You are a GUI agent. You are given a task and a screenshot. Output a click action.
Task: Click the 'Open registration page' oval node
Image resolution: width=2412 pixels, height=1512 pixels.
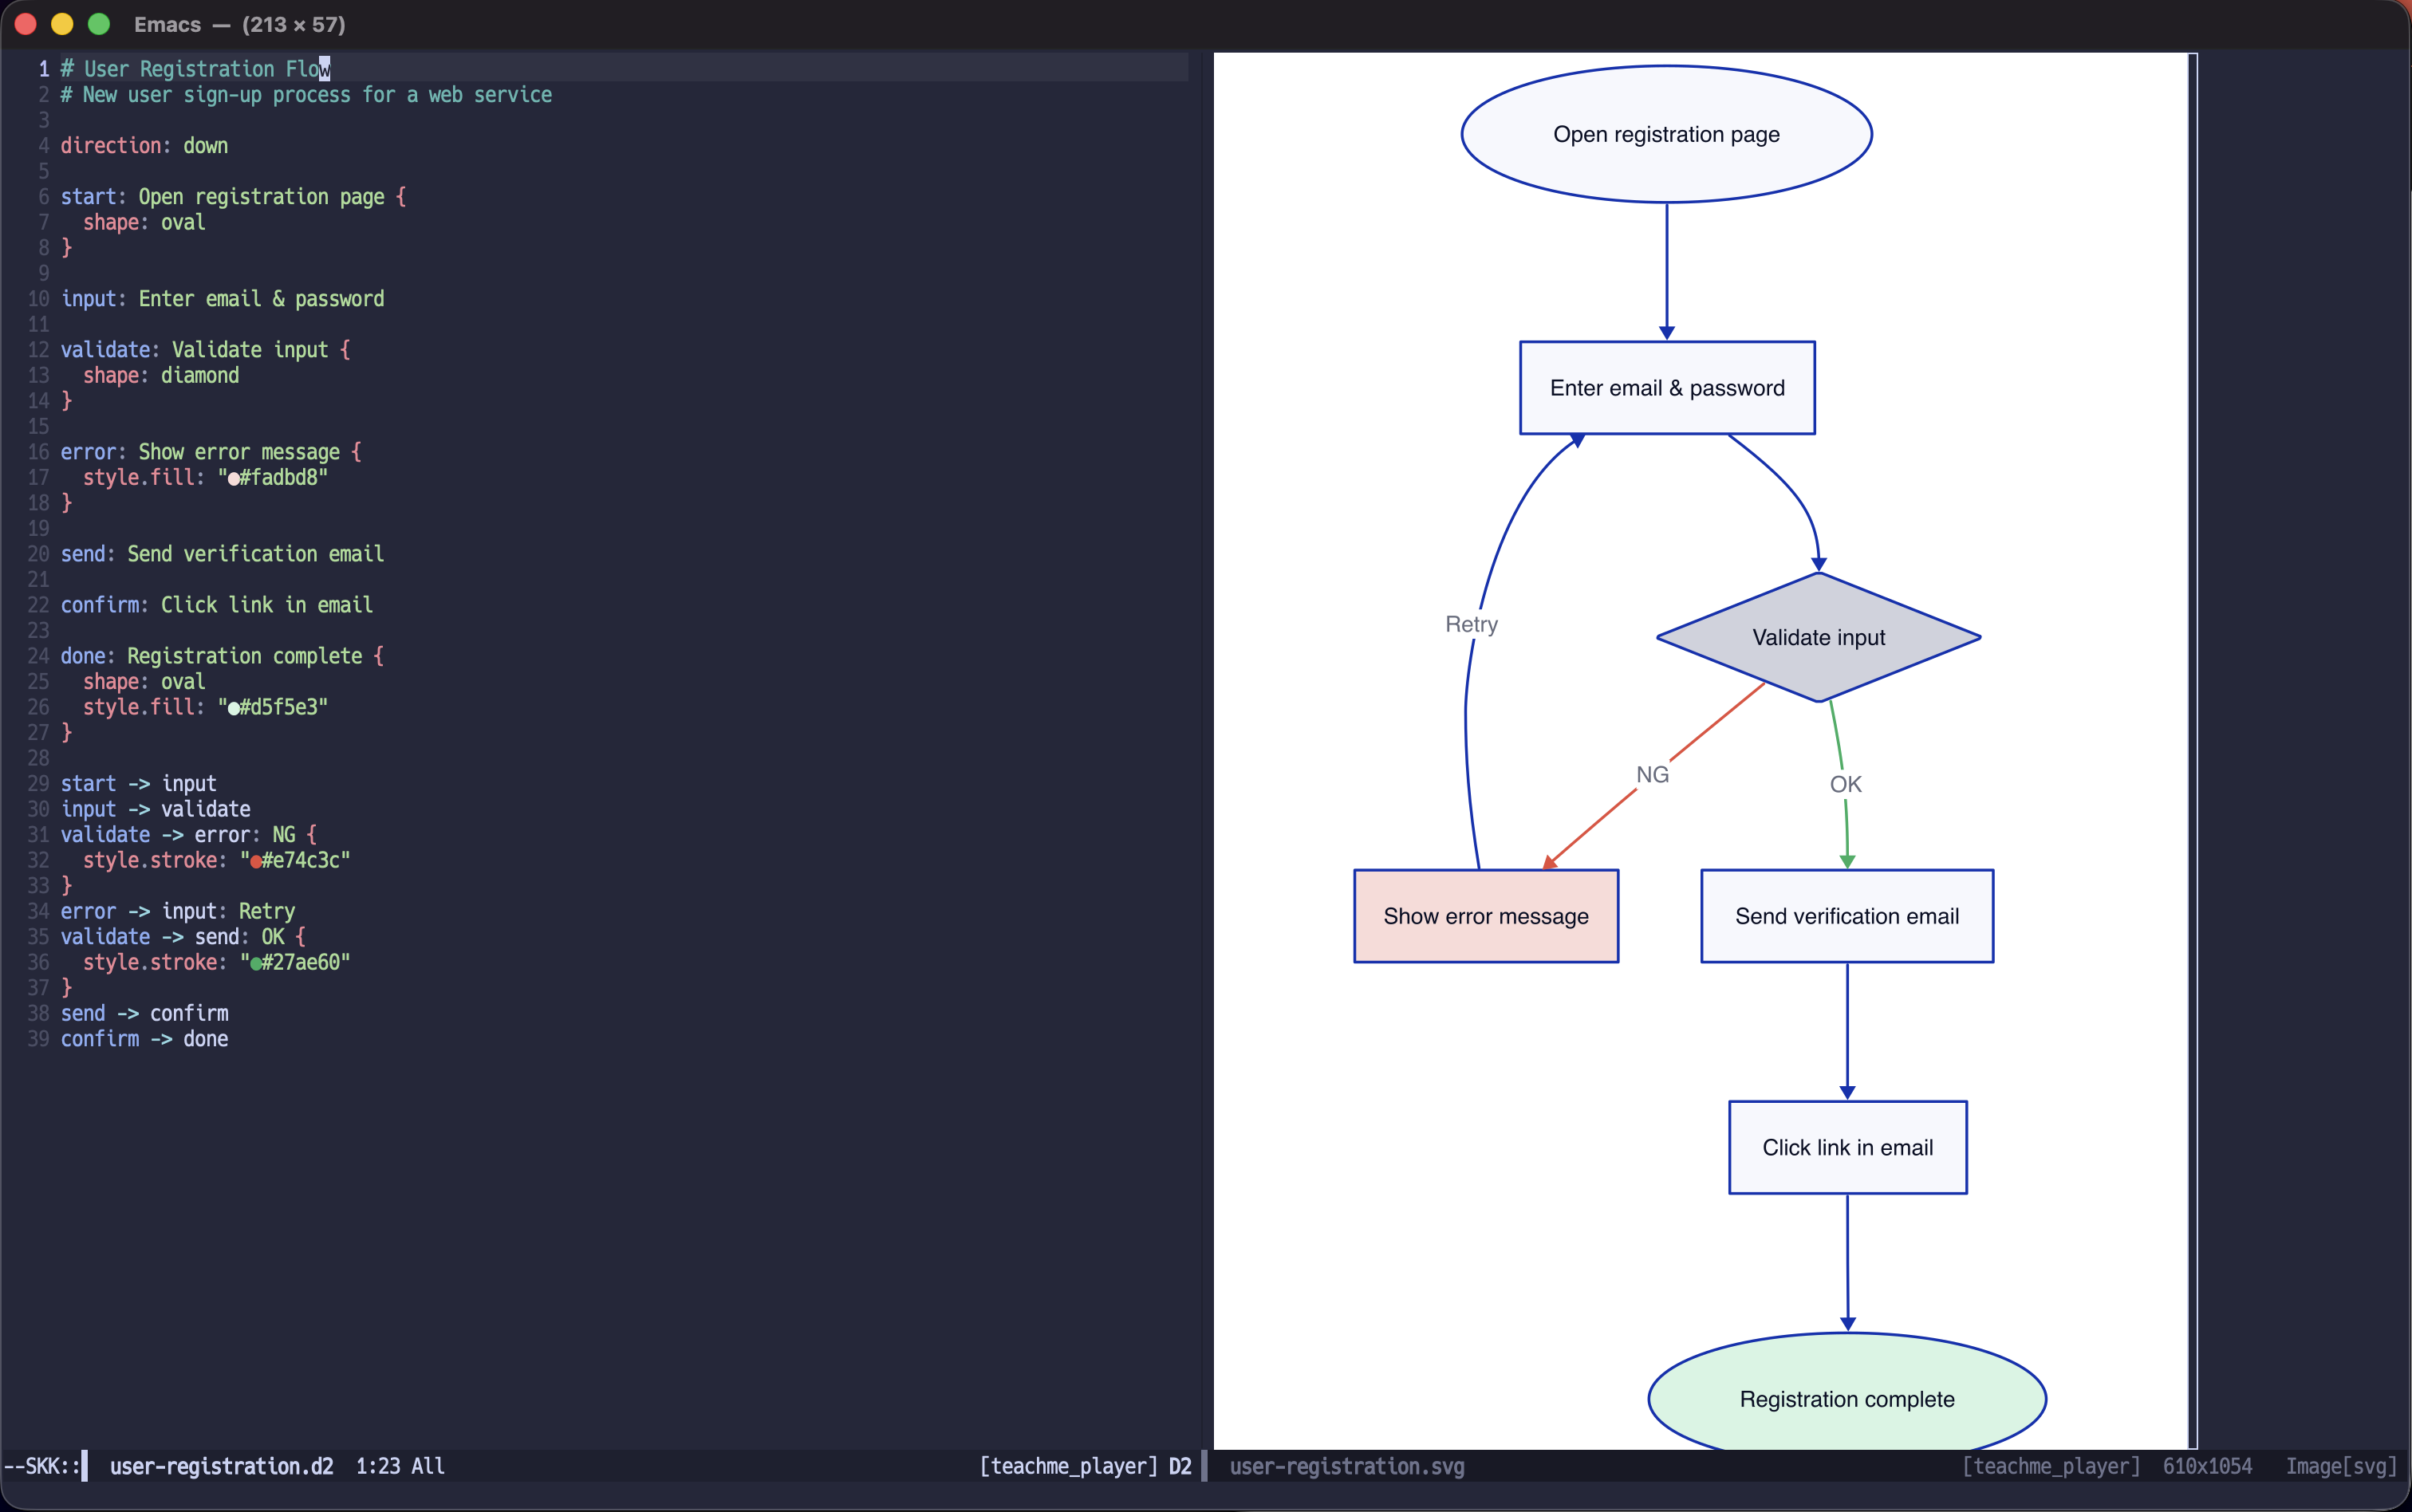(x=1666, y=134)
